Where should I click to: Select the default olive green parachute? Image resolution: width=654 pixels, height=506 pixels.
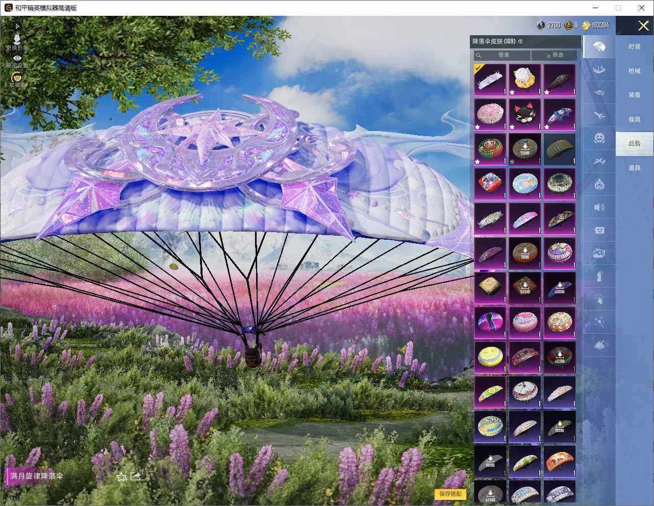560,149
